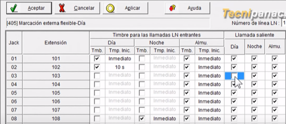Screen dimensions: 286x124
Task: Click the 'Llamada saliente' header
Action: tap(254, 35)
